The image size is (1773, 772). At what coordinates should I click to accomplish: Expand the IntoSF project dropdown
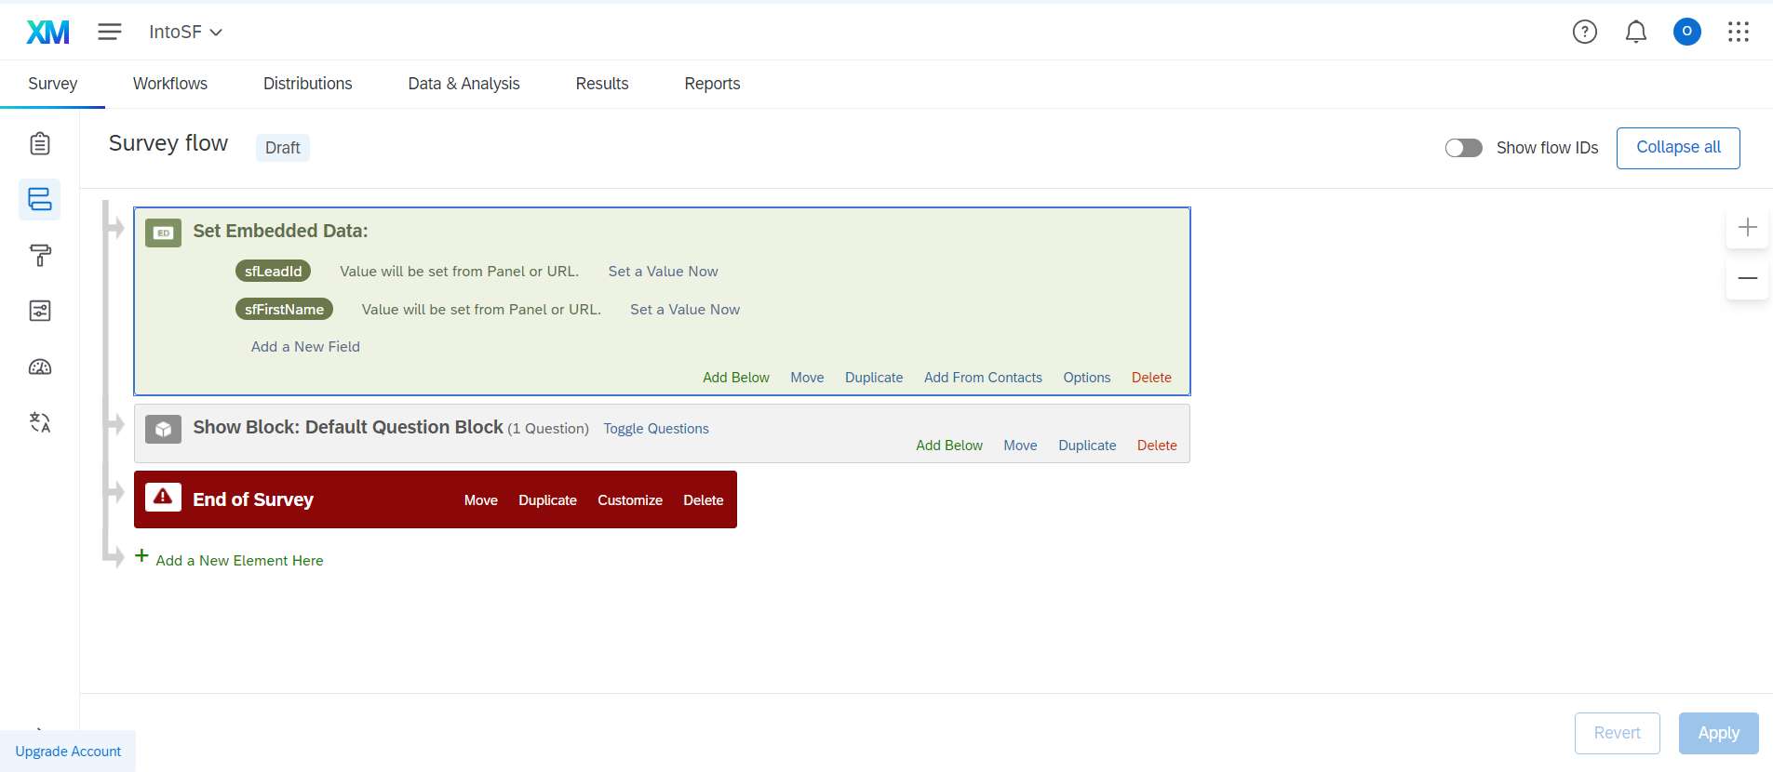coord(185,32)
